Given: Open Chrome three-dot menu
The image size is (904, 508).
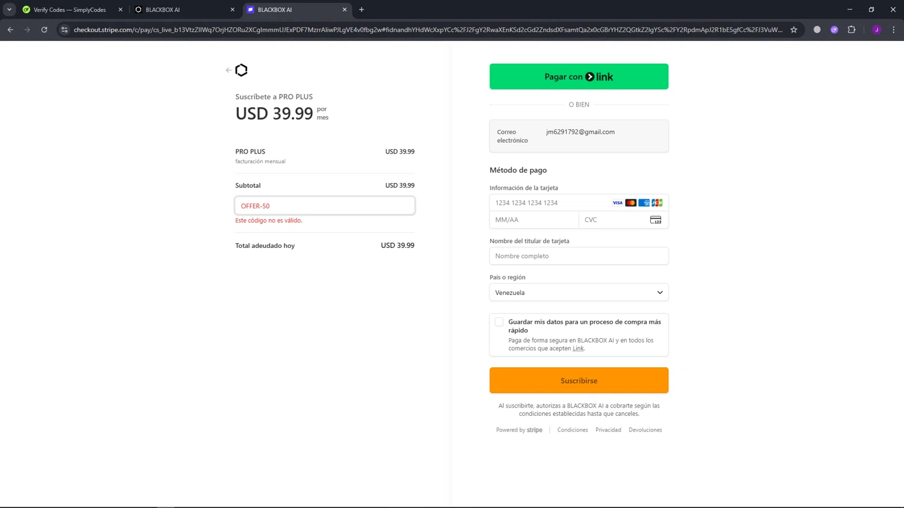Looking at the screenshot, I should point(894,29).
